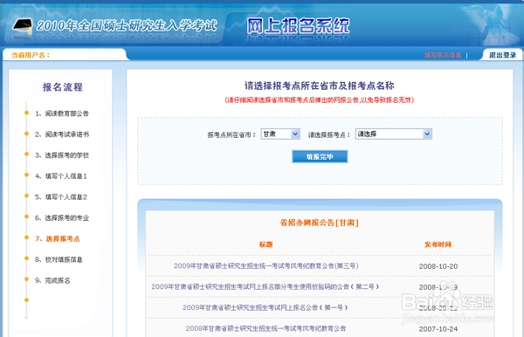524x337 pixels.
Task: Select step 2 阅读考试承诺书
Action: [62, 134]
